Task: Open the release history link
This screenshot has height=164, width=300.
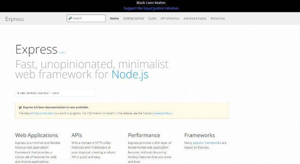Action: click(163, 113)
